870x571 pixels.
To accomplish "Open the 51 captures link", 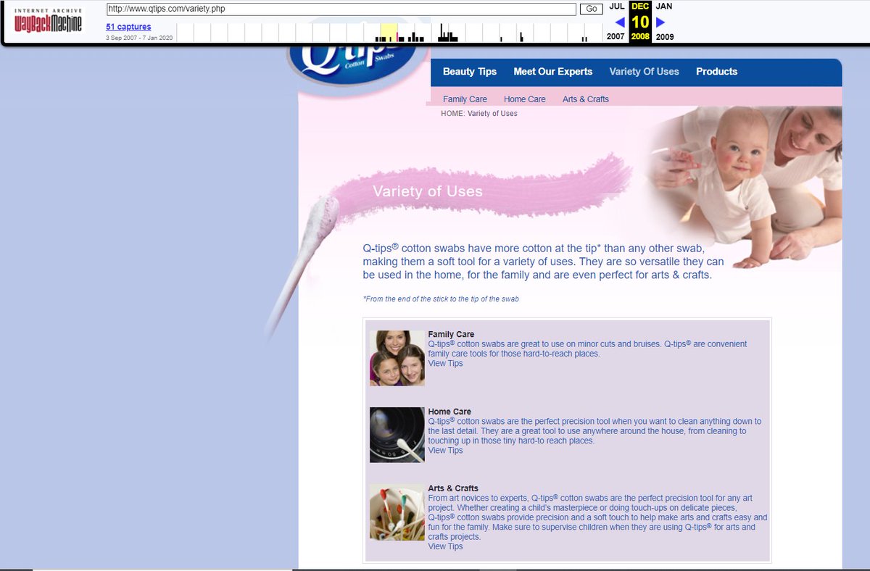I will [x=128, y=27].
